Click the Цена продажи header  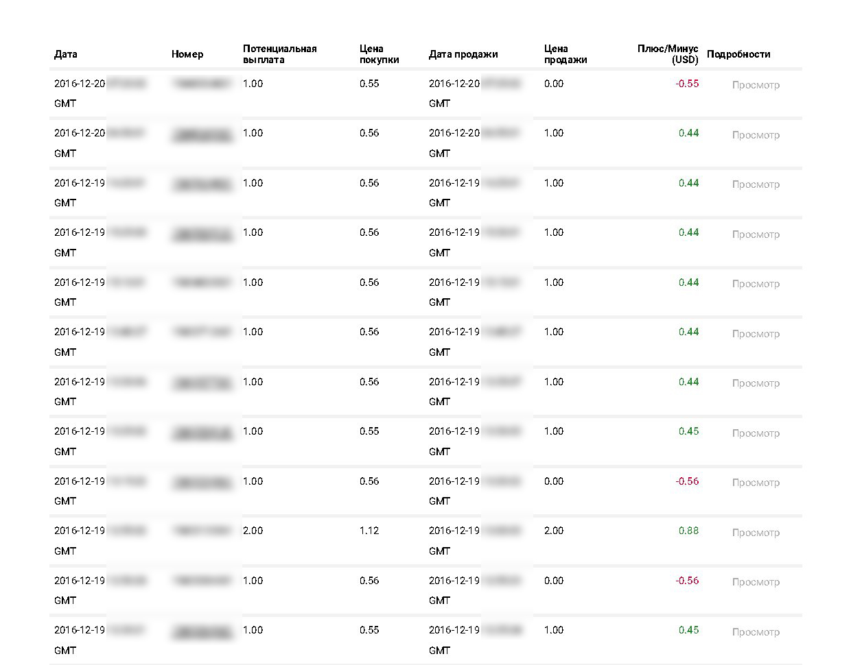tap(566, 54)
